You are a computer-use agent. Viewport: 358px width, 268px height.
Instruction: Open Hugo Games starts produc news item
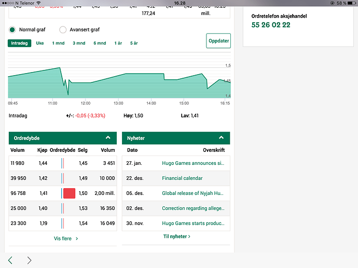(x=193, y=223)
